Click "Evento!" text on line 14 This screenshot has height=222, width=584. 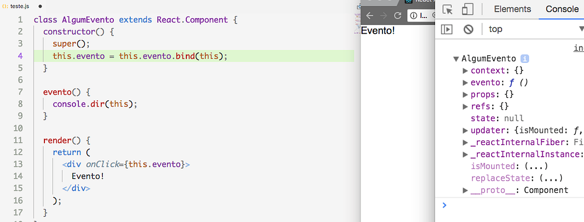tap(88, 177)
